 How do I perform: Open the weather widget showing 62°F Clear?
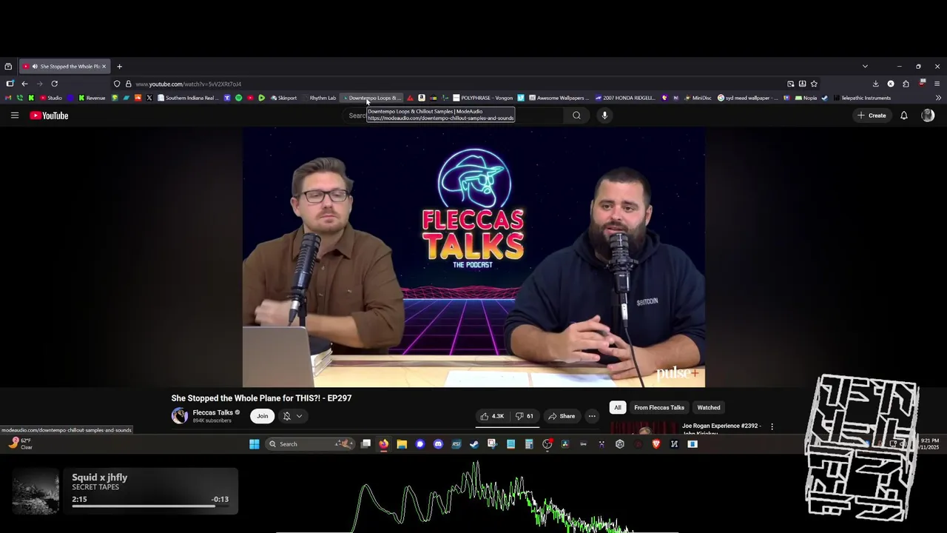click(21, 443)
